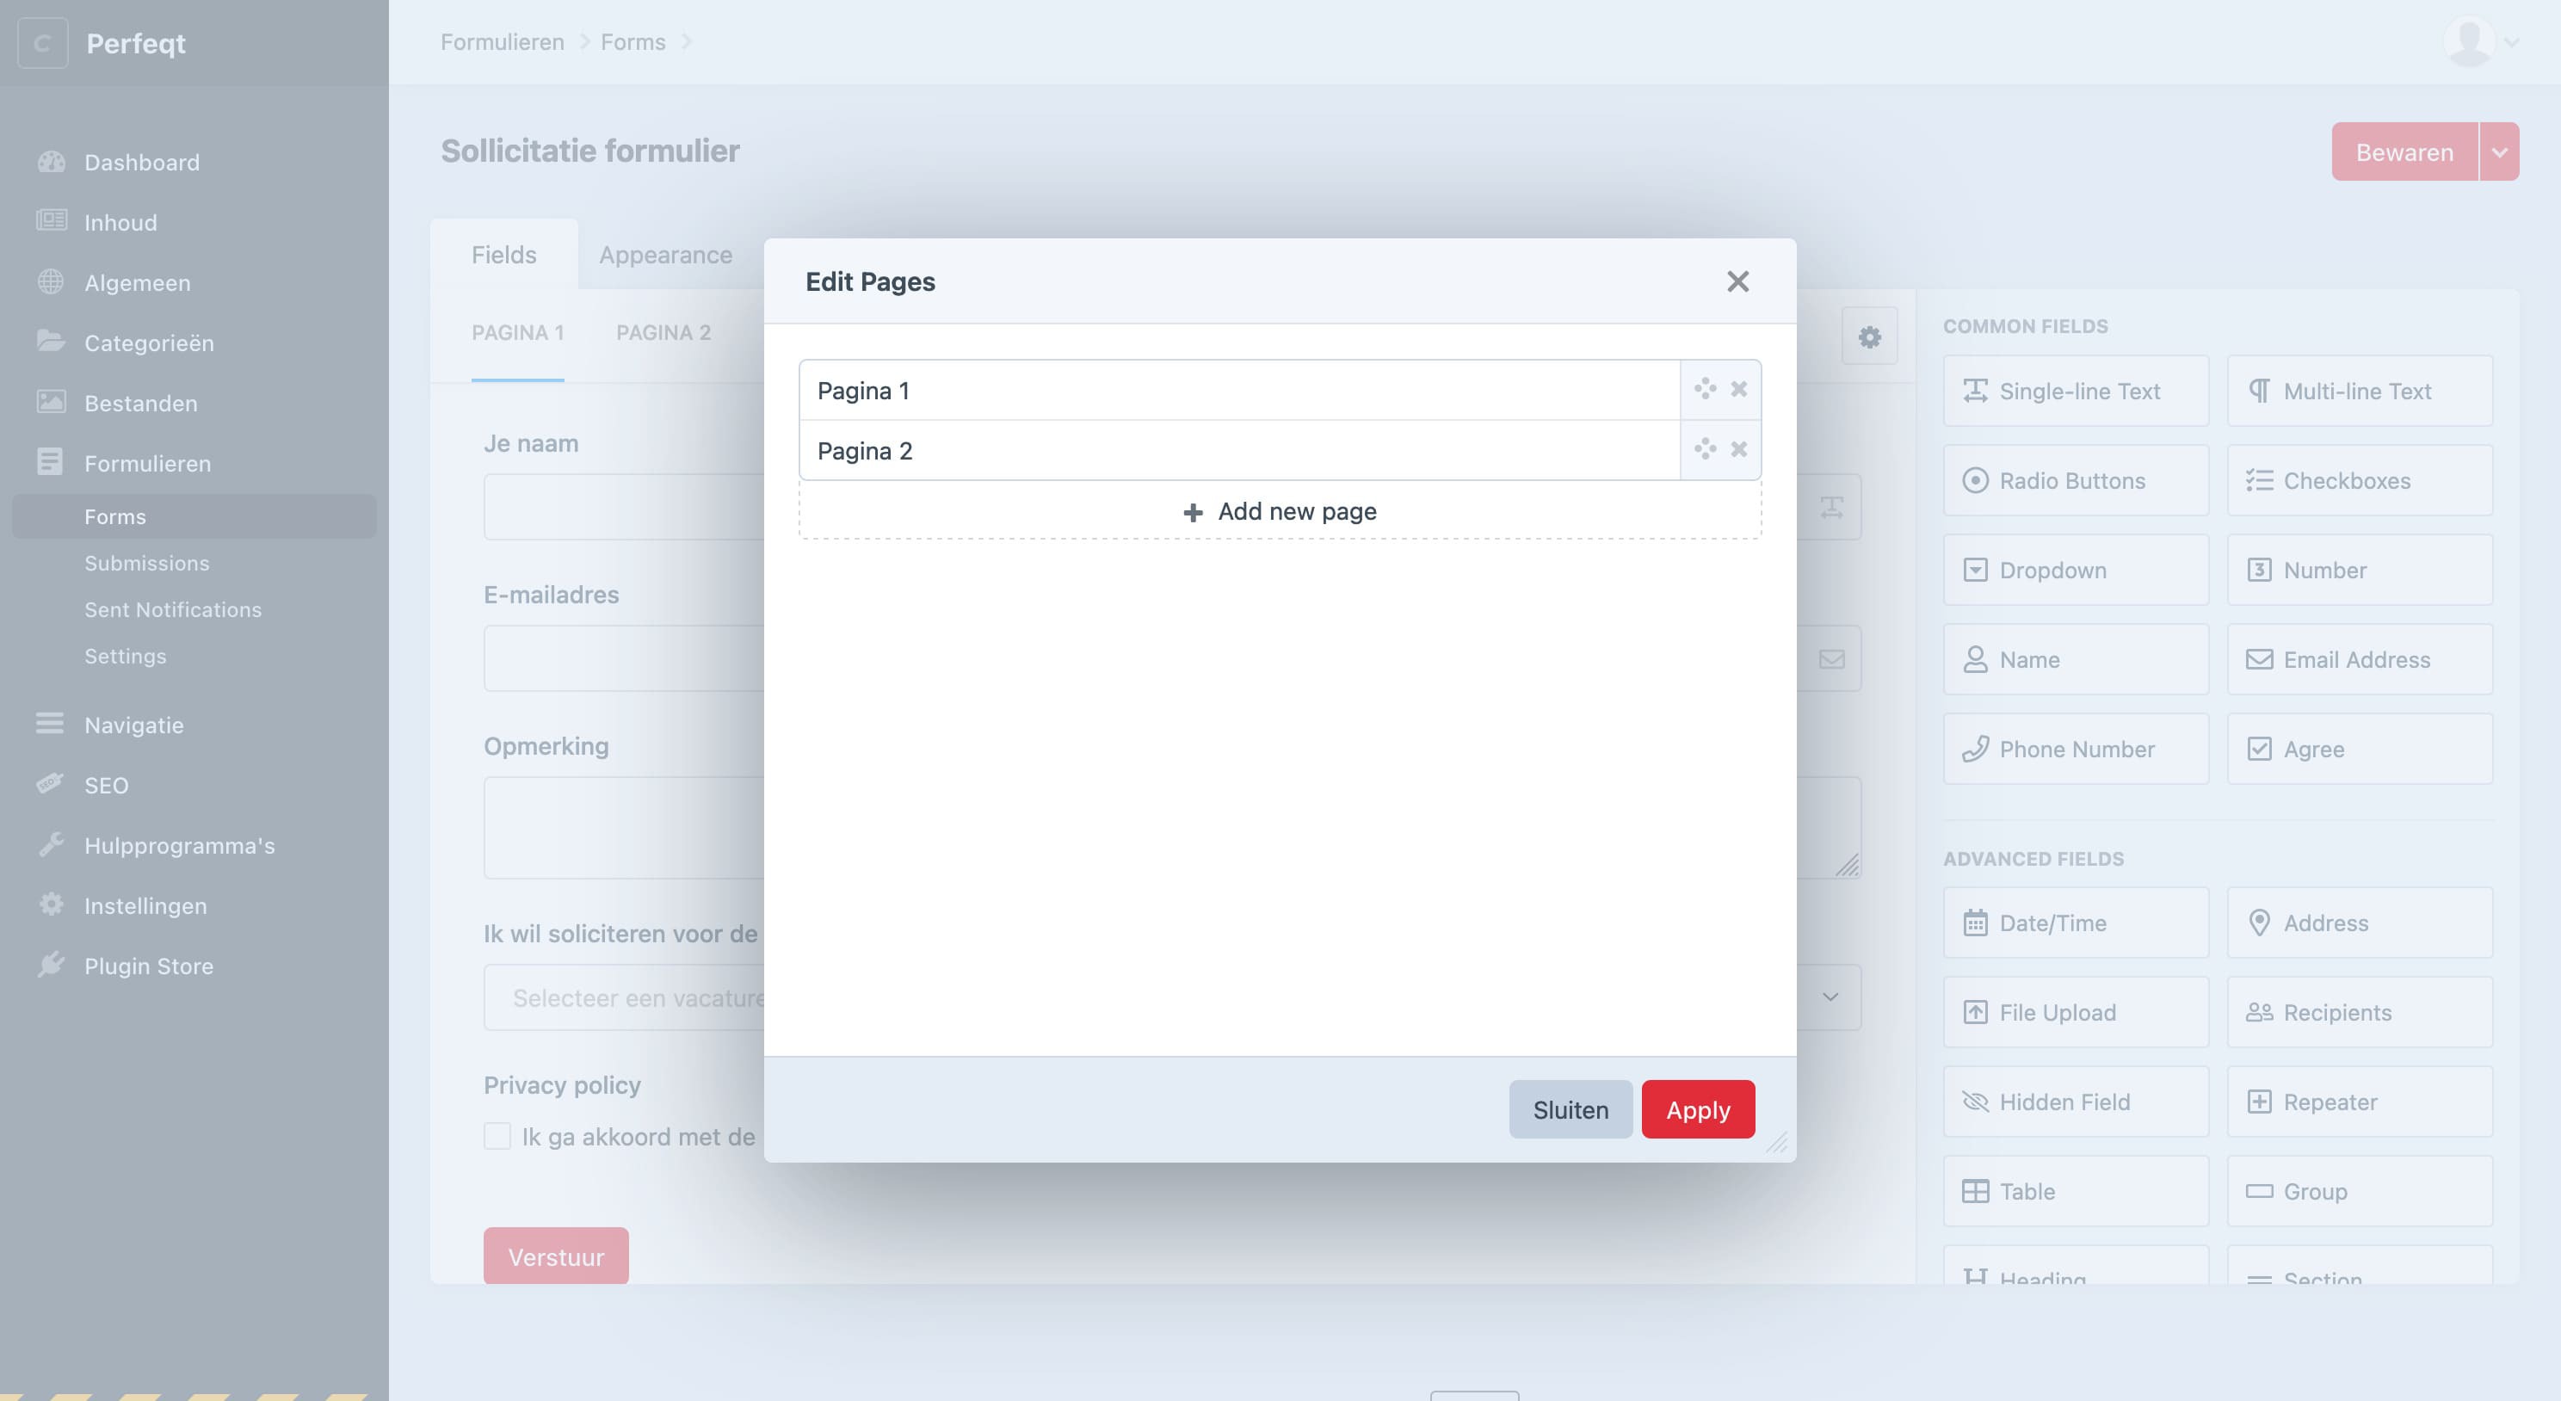Click the Single-line Text field icon
This screenshot has width=2561, height=1401.
[x=1975, y=390]
